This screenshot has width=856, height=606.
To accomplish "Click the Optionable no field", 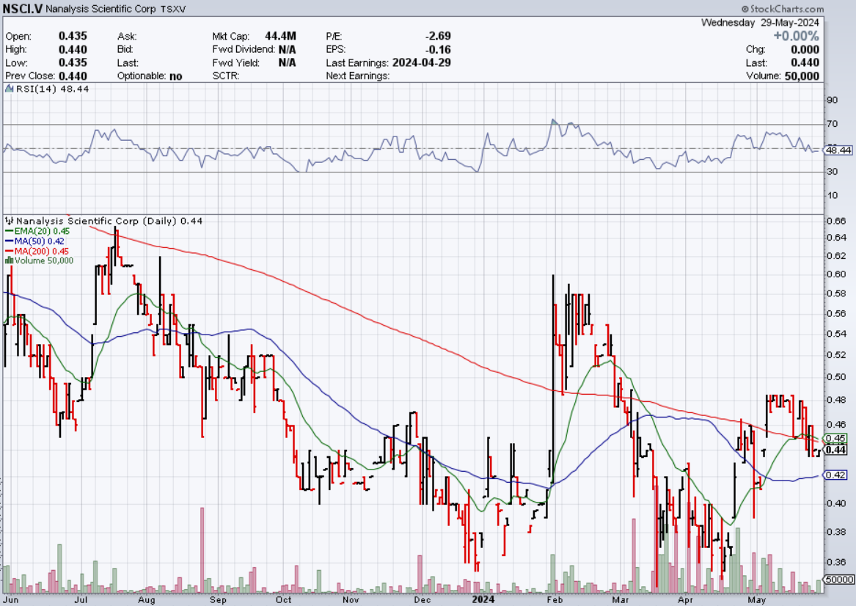I will pyautogui.click(x=150, y=76).
